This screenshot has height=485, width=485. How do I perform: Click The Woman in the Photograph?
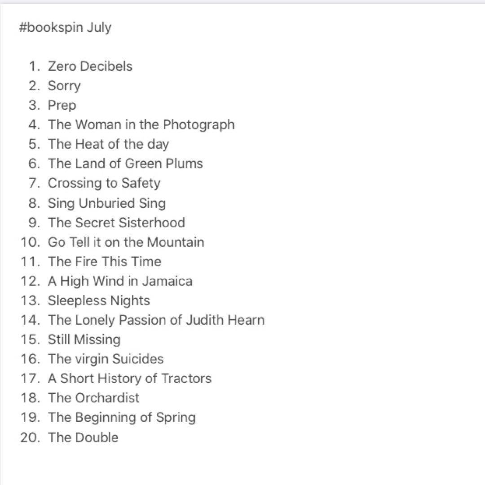[141, 124]
